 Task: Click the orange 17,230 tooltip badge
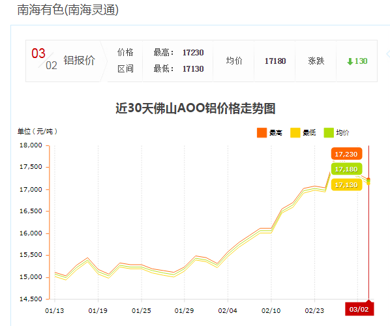pyautogui.click(x=346, y=154)
